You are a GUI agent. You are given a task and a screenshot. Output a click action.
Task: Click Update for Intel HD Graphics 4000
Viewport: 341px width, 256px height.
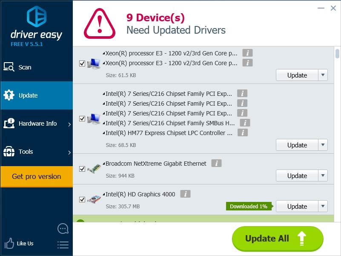pos(297,206)
